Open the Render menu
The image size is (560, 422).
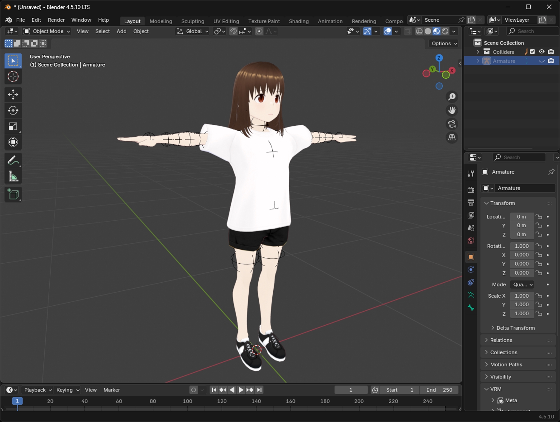56,20
